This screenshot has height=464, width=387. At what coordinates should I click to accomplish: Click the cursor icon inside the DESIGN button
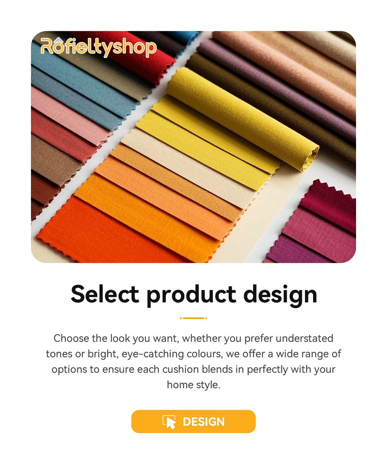[x=169, y=422]
